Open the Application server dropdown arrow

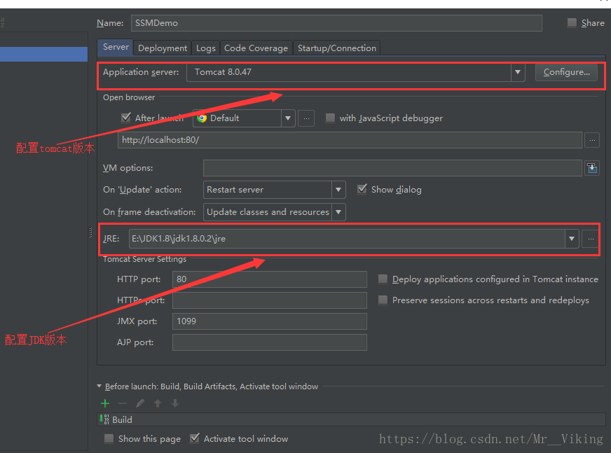pyautogui.click(x=518, y=72)
